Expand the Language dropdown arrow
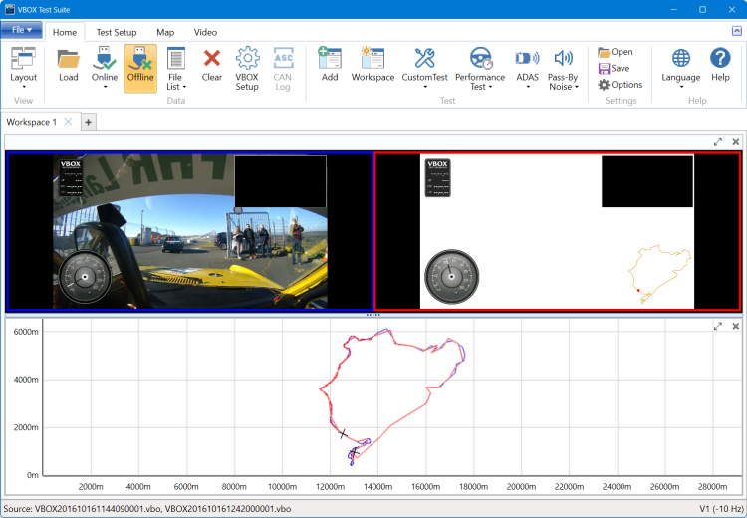747x518 pixels. coord(681,87)
